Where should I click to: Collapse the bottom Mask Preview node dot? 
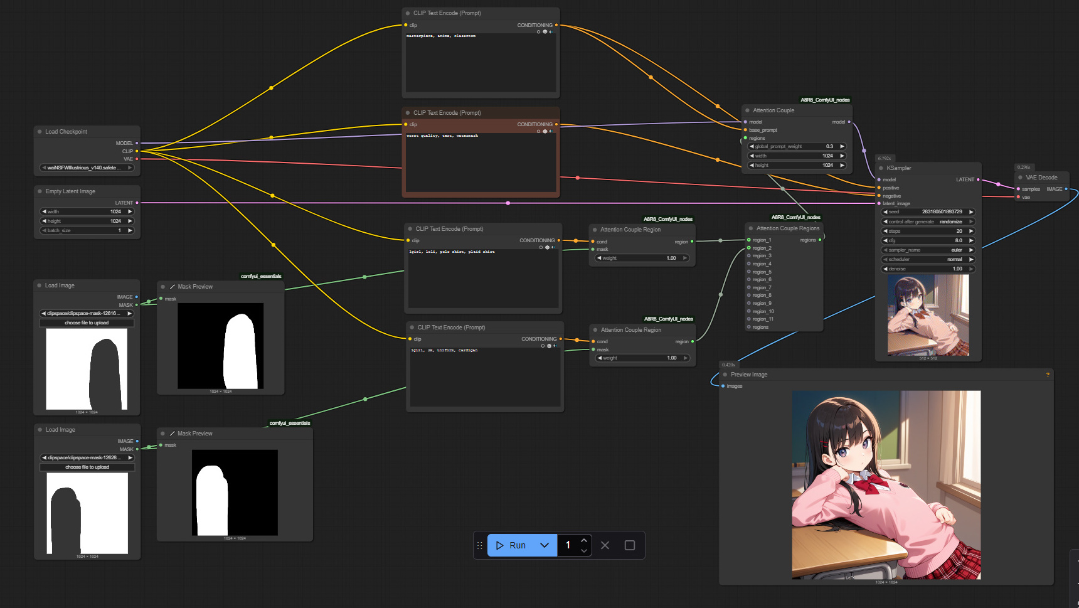(x=162, y=434)
